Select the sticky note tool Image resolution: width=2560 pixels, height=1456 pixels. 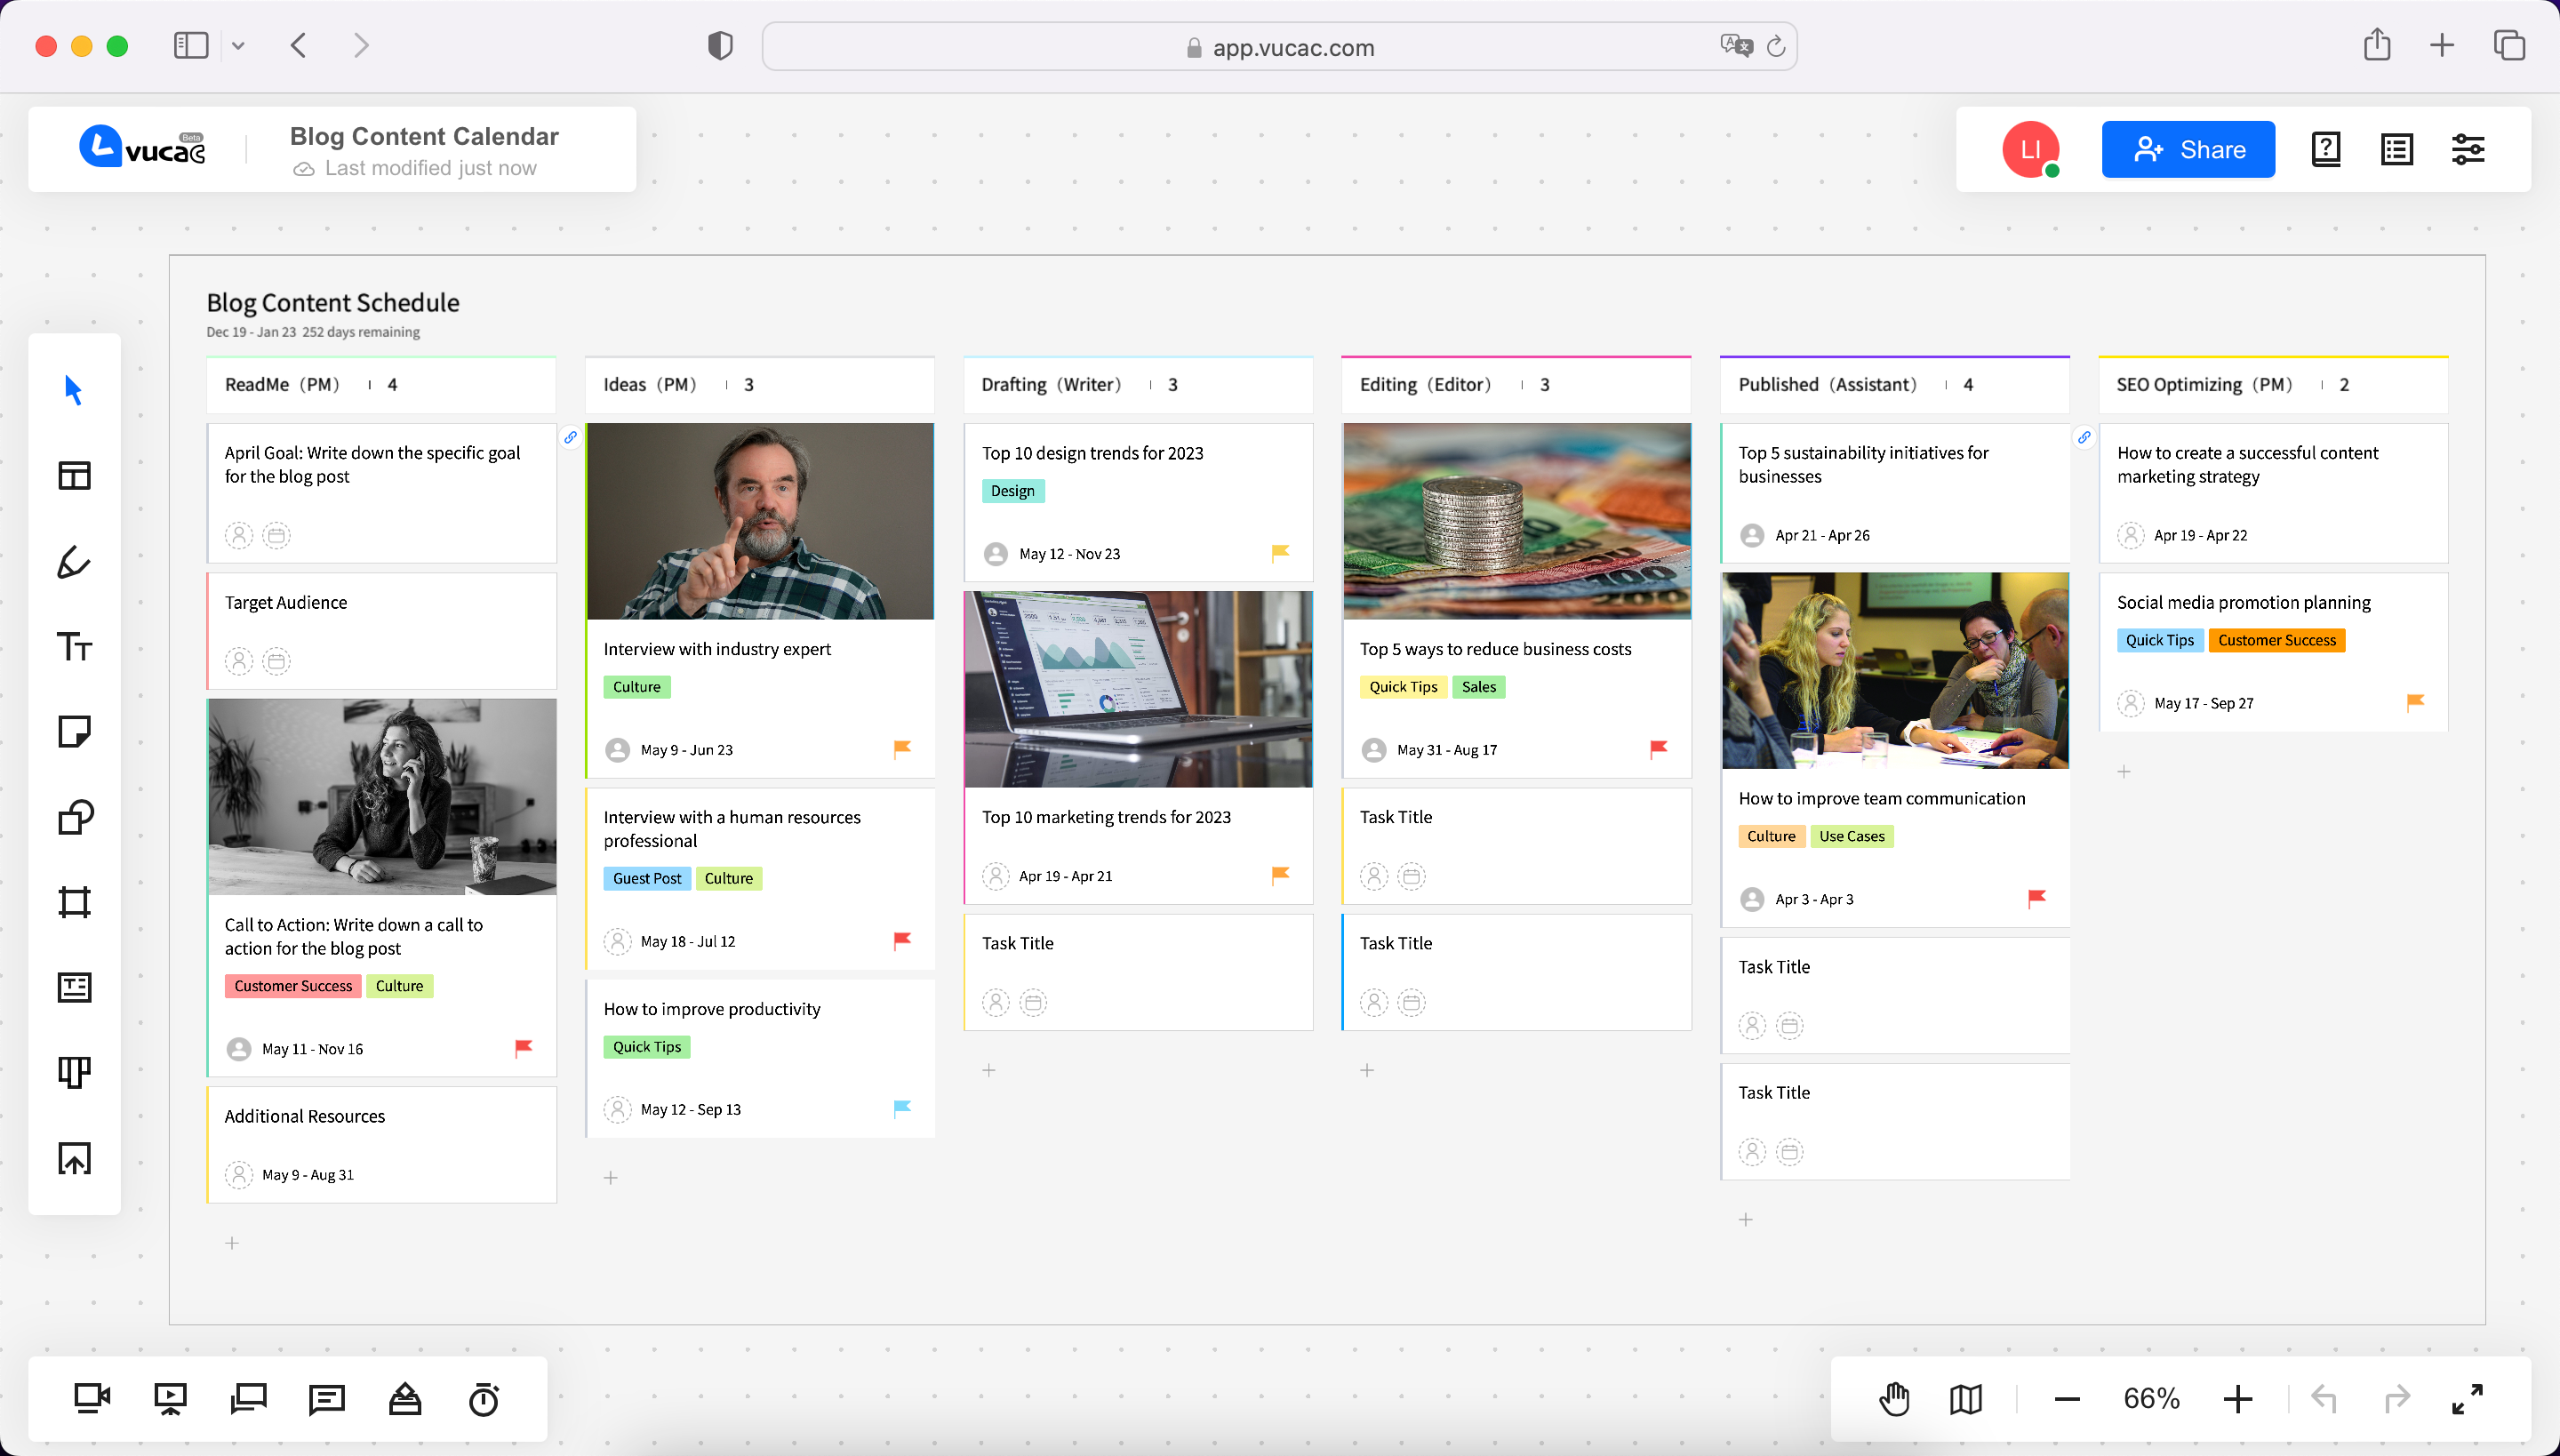point(74,732)
